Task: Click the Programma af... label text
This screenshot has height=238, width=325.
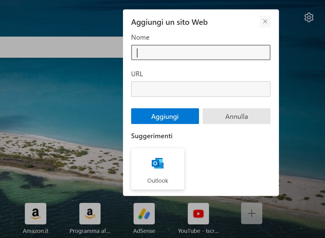Action: 90,231
